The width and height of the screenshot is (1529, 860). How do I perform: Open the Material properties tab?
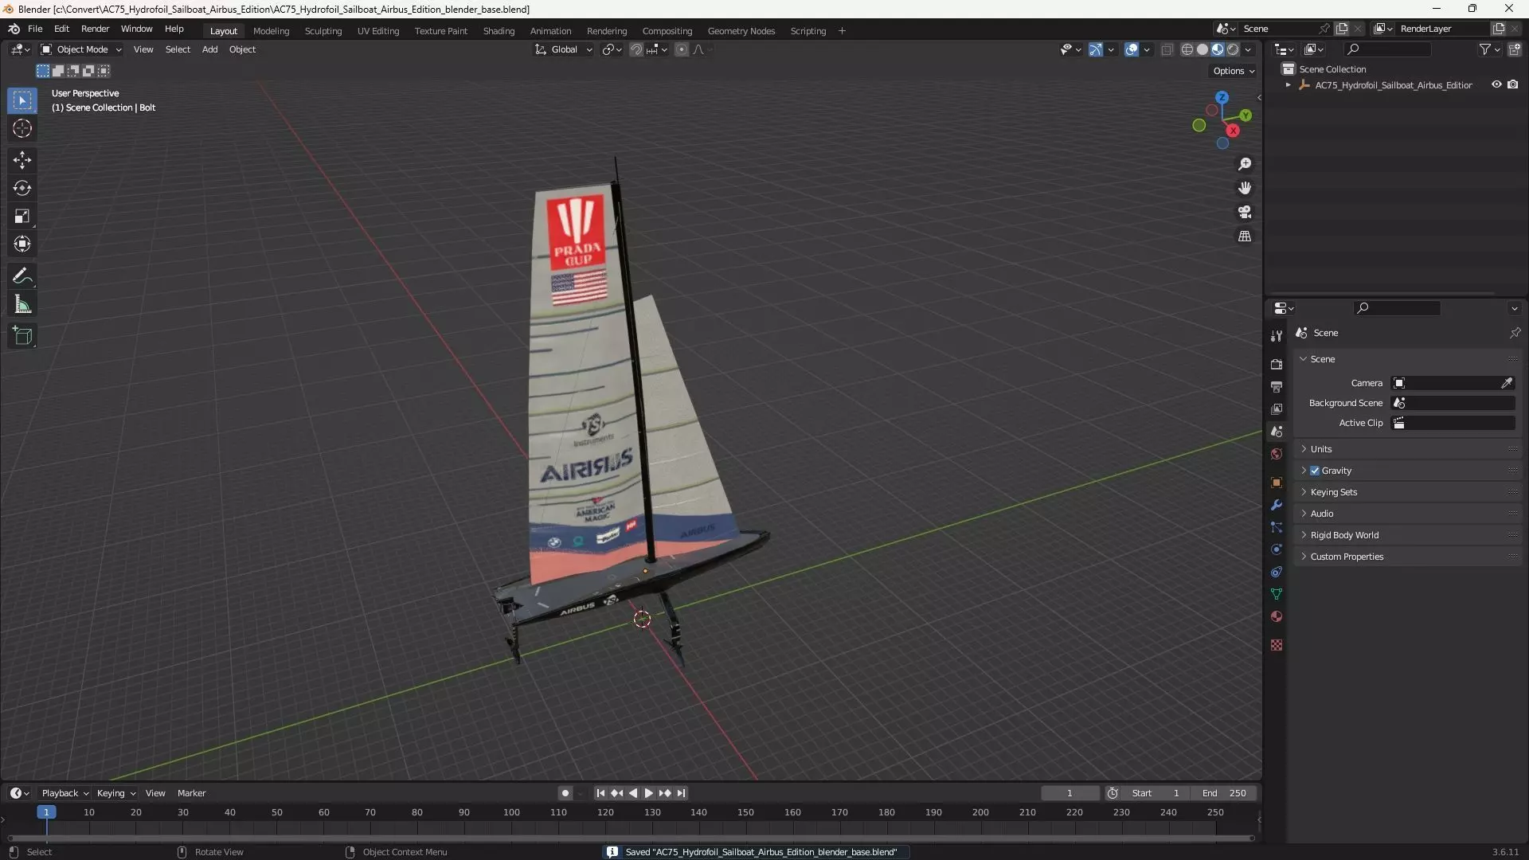click(x=1277, y=616)
